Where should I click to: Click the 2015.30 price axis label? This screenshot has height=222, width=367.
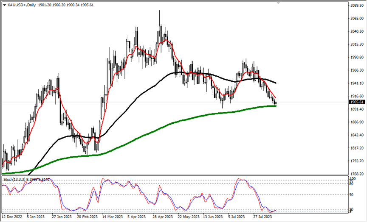point(356,44)
